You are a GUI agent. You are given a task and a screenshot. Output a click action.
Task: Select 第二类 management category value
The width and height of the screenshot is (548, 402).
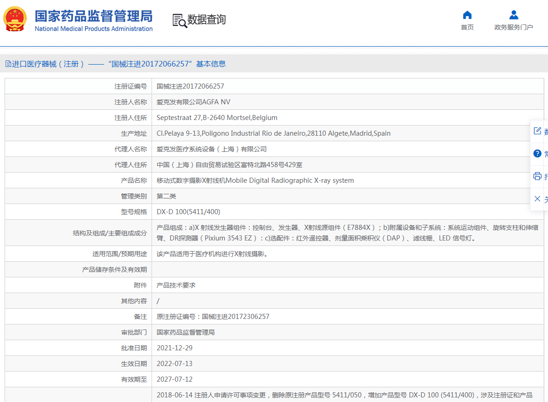coord(166,196)
